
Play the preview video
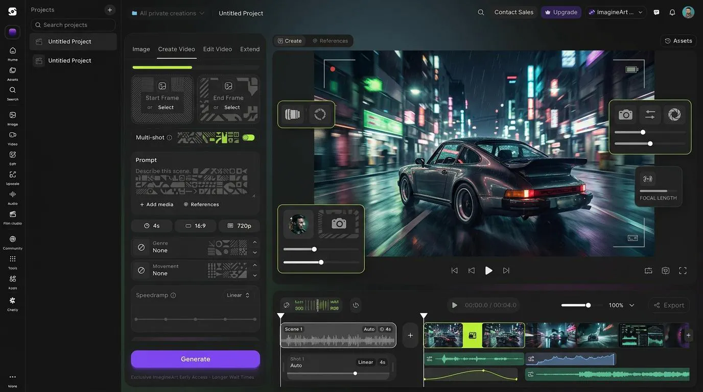click(x=488, y=271)
